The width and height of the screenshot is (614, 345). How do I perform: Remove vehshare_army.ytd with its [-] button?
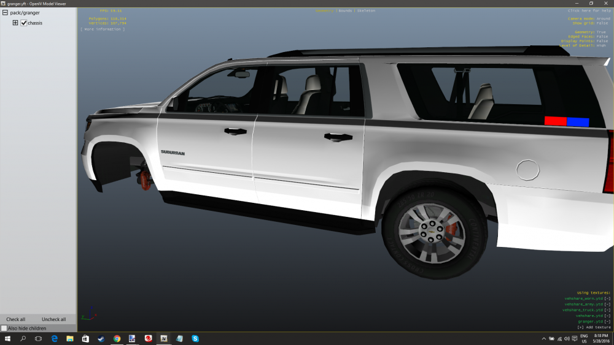(x=607, y=305)
